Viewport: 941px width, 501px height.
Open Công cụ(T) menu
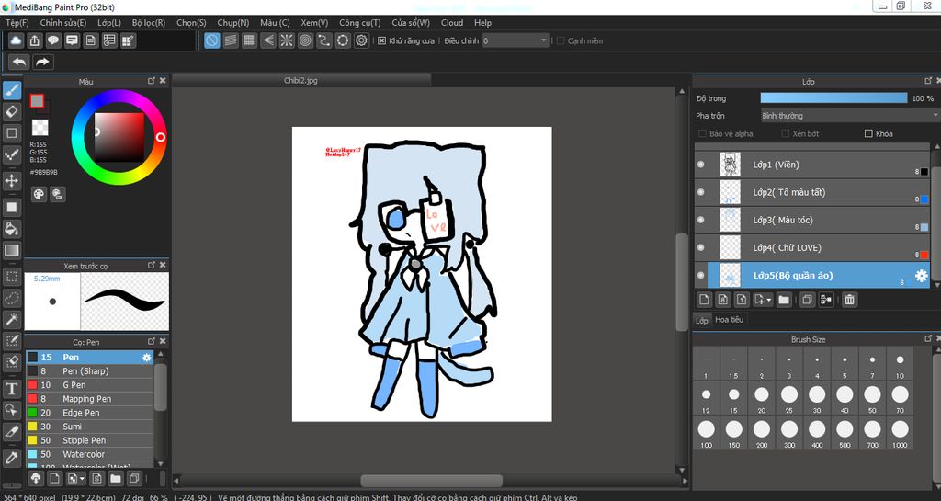[x=359, y=23]
